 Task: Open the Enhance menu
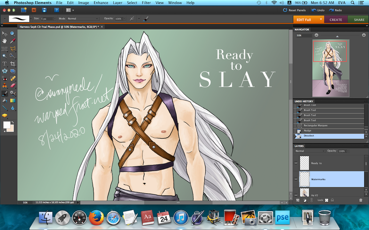(101, 3)
